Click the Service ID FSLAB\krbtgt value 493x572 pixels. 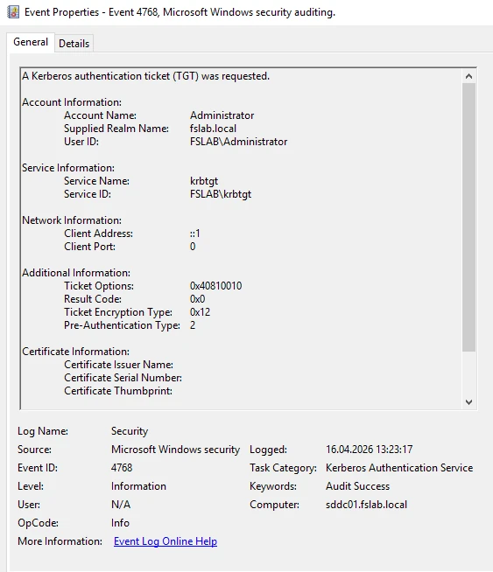[221, 194]
